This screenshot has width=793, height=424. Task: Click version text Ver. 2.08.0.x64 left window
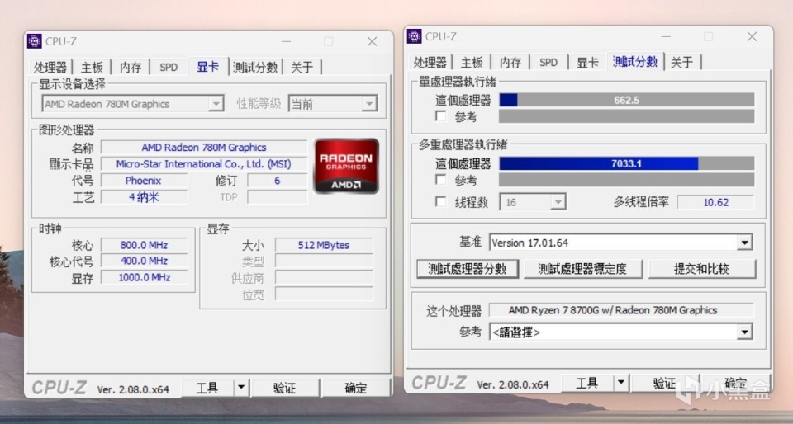tap(133, 389)
